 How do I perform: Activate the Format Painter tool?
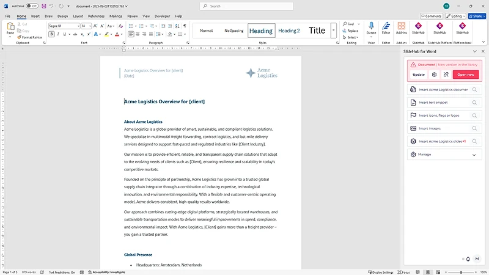pos(29,37)
